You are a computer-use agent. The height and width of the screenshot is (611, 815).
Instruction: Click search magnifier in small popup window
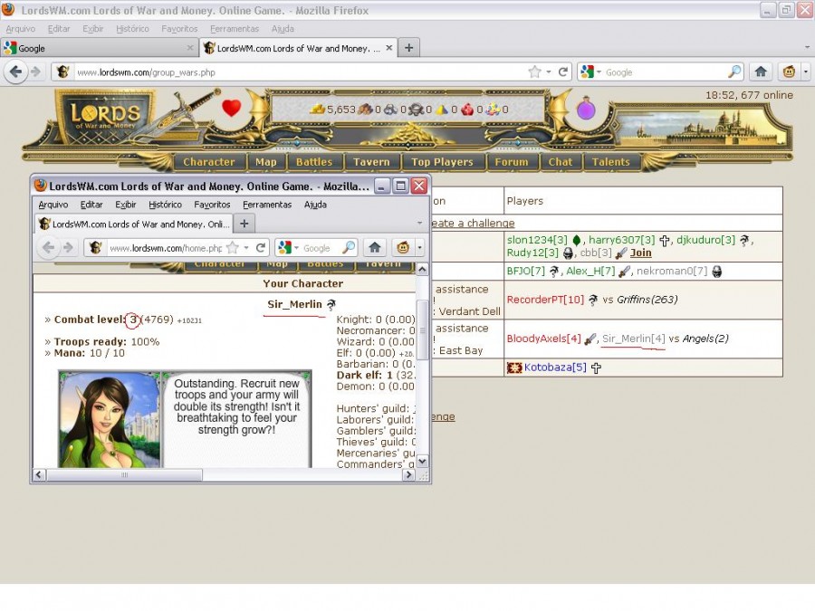tap(349, 248)
